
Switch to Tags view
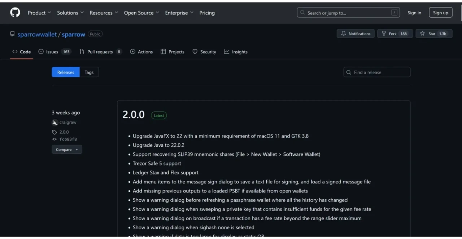pyautogui.click(x=89, y=72)
